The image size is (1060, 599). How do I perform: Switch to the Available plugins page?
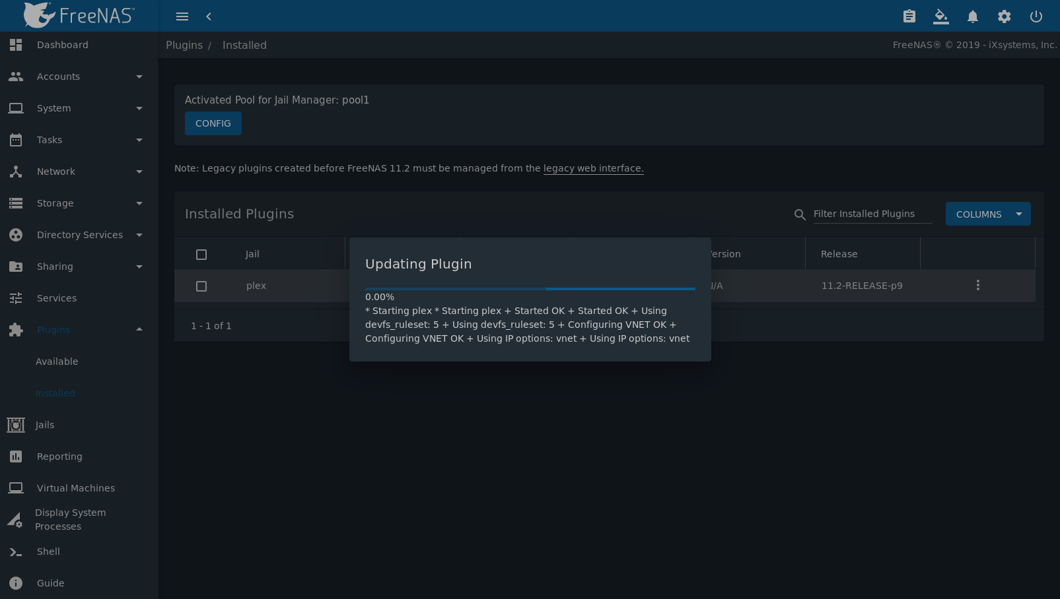57,362
